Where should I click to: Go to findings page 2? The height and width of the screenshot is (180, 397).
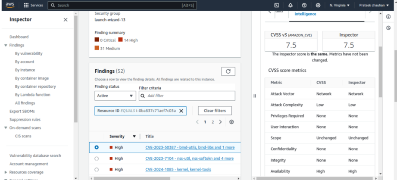(213, 122)
